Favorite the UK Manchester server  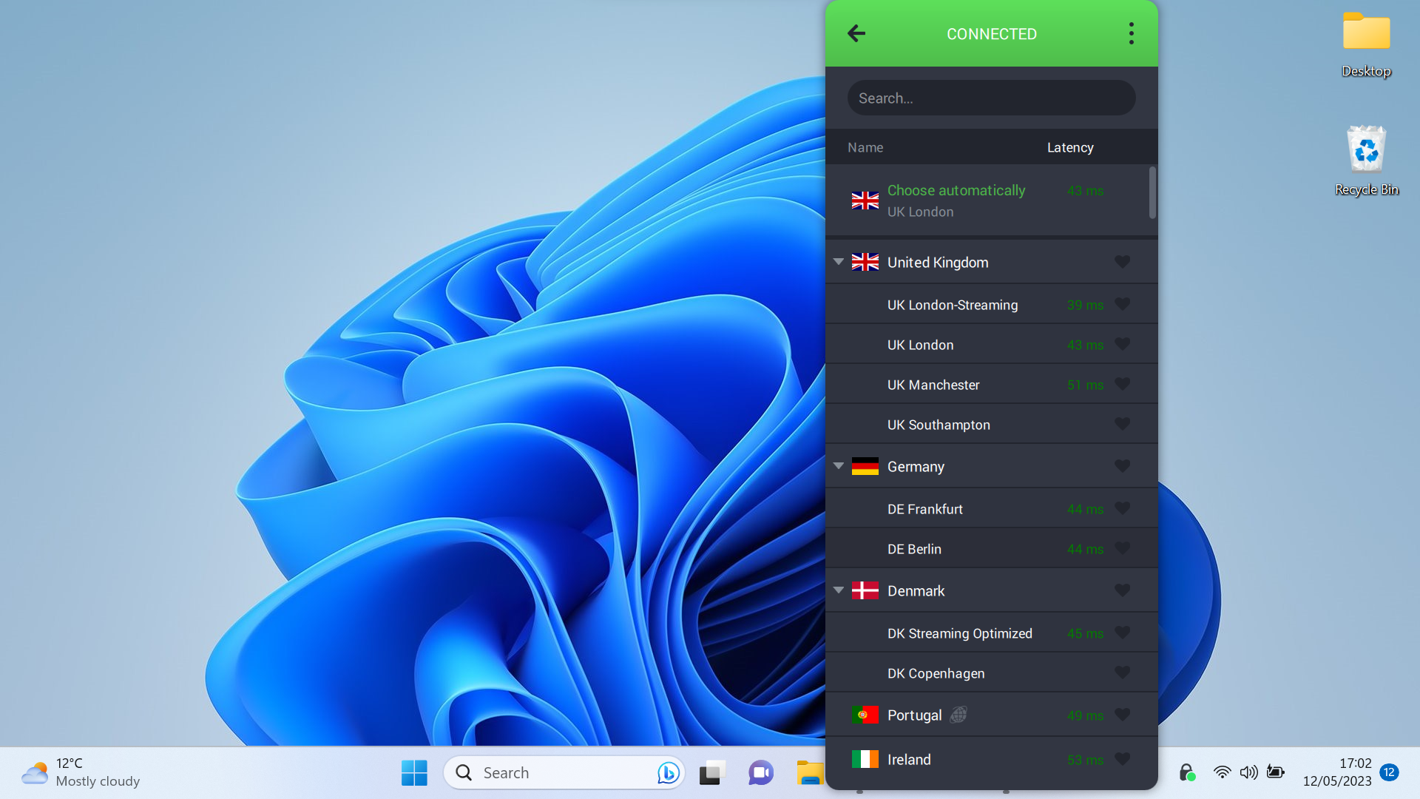pyautogui.click(x=1122, y=384)
